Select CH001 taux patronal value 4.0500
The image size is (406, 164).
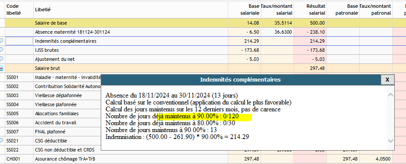click(383, 159)
